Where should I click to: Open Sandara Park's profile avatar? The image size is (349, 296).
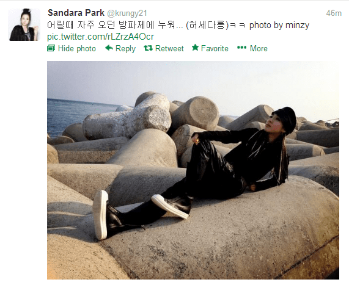tap(24, 24)
